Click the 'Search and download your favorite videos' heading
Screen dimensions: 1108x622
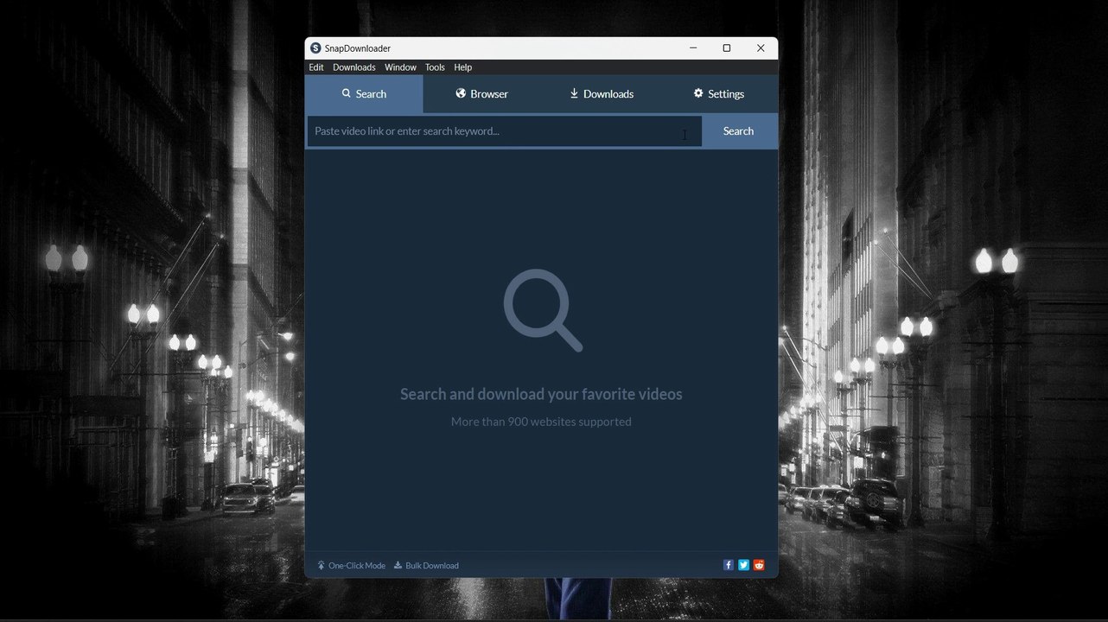click(x=541, y=394)
